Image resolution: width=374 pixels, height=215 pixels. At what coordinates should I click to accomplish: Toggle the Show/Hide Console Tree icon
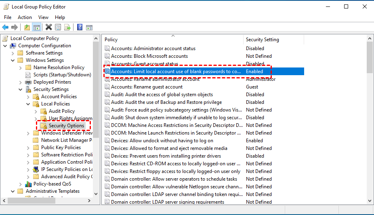tap(36, 27)
